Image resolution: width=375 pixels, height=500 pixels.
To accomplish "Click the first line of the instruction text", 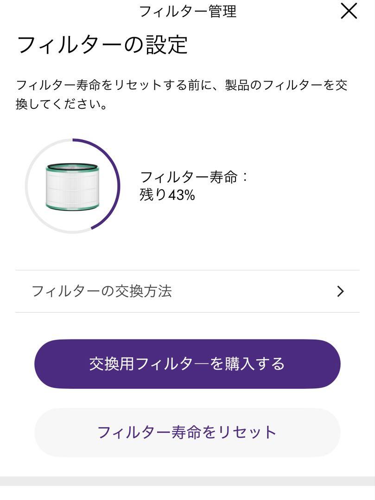I will coord(181,85).
